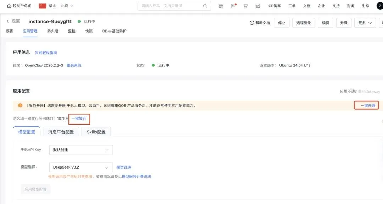Click the search magnifier icon

coord(205,6)
